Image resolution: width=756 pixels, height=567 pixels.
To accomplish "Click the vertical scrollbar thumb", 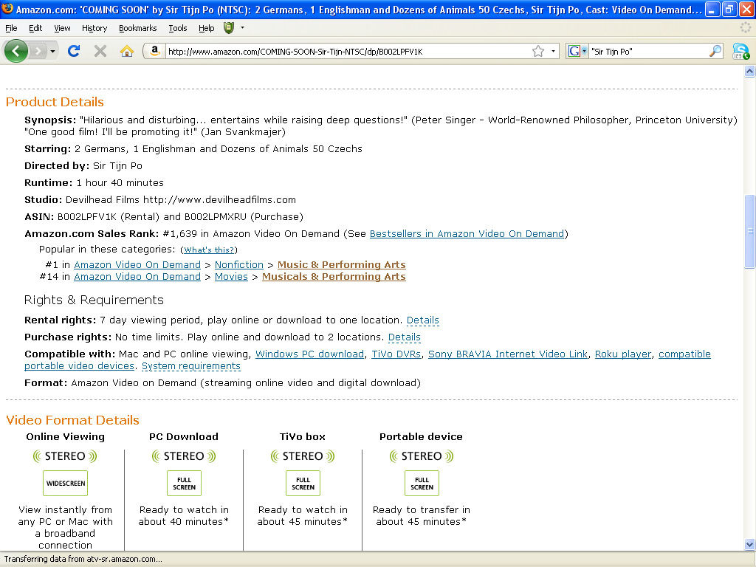I will pos(750,231).
